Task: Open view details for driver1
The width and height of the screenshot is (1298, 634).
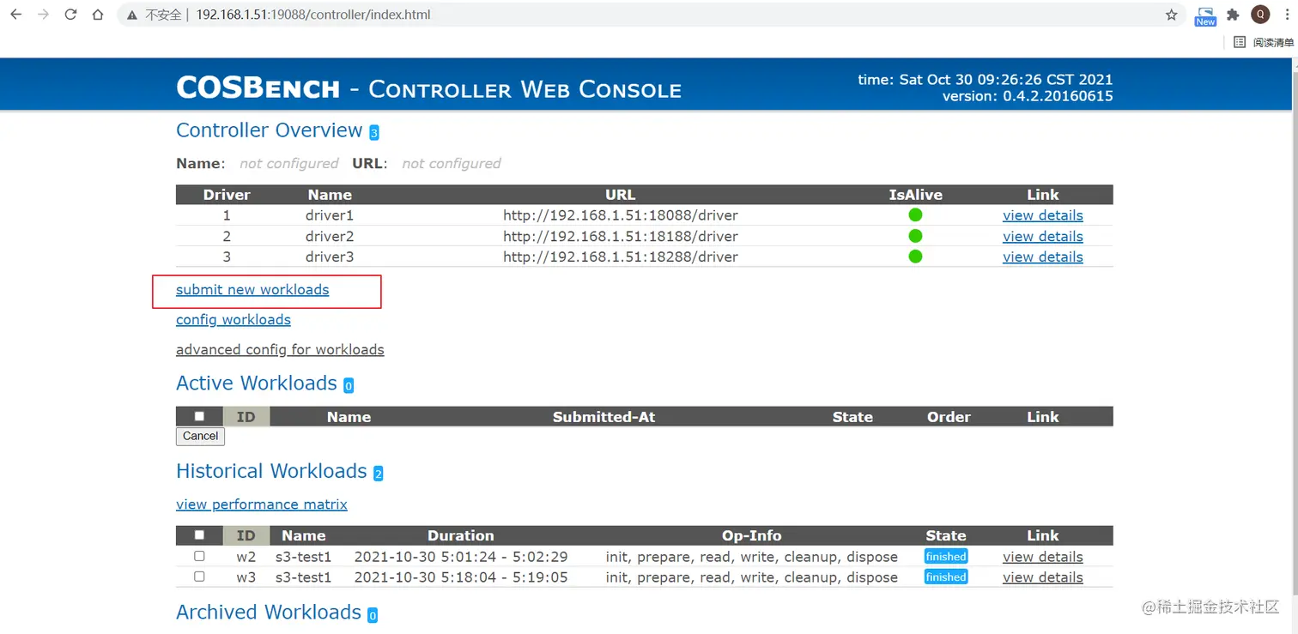Action: tap(1042, 215)
